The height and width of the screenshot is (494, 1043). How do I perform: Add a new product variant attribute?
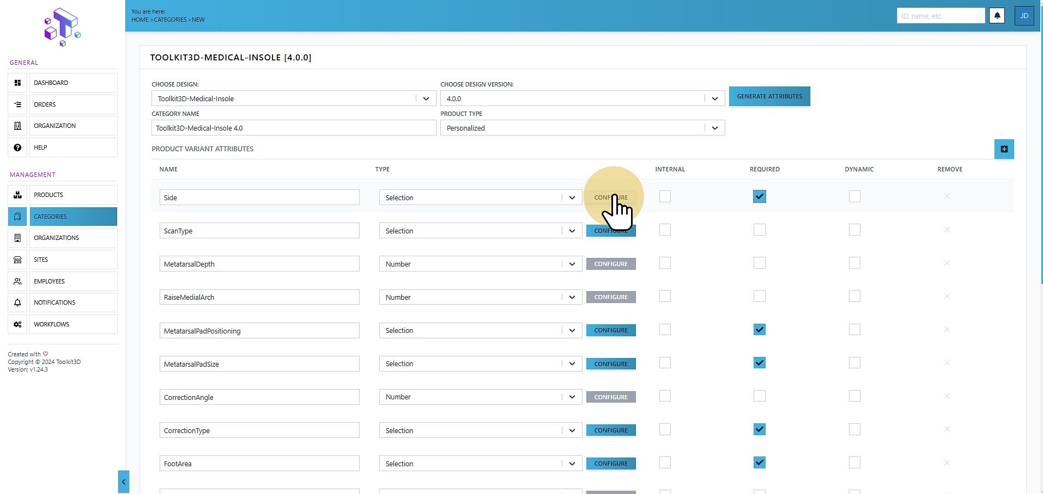(x=1004, y=149)
